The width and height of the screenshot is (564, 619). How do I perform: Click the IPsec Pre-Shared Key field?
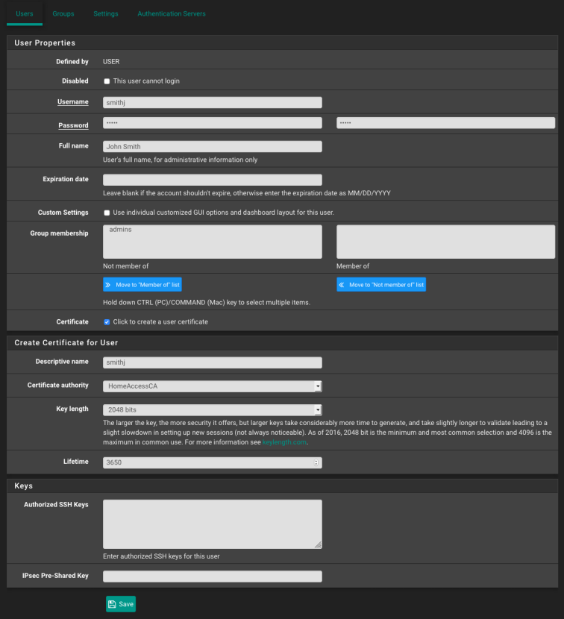tap(213, 576)
